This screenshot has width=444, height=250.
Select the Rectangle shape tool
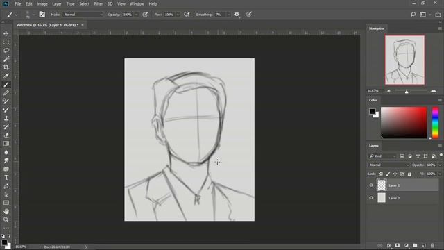pos(6,203)
